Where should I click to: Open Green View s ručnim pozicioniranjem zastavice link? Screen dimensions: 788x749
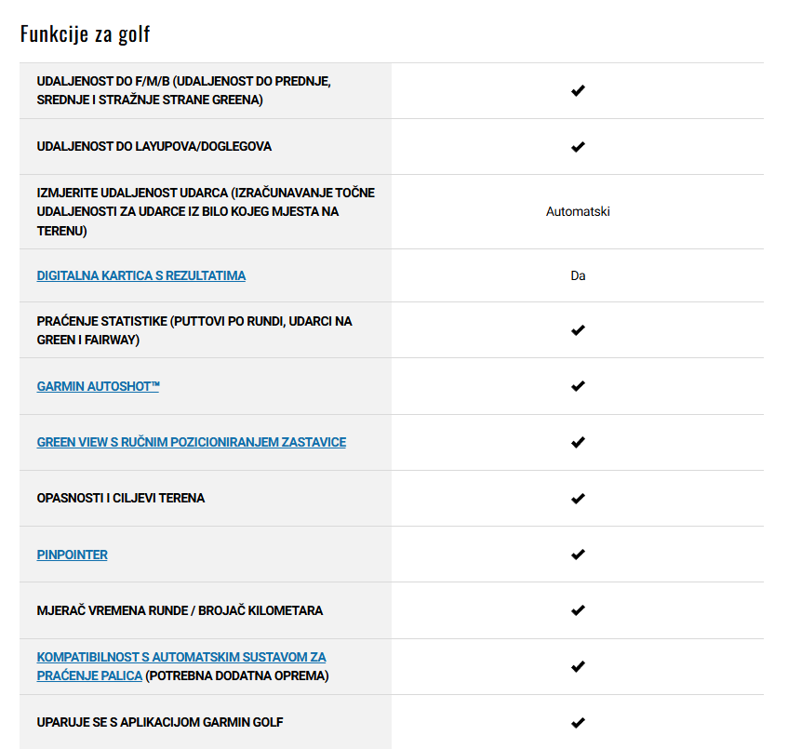click(x=192, y=442)
